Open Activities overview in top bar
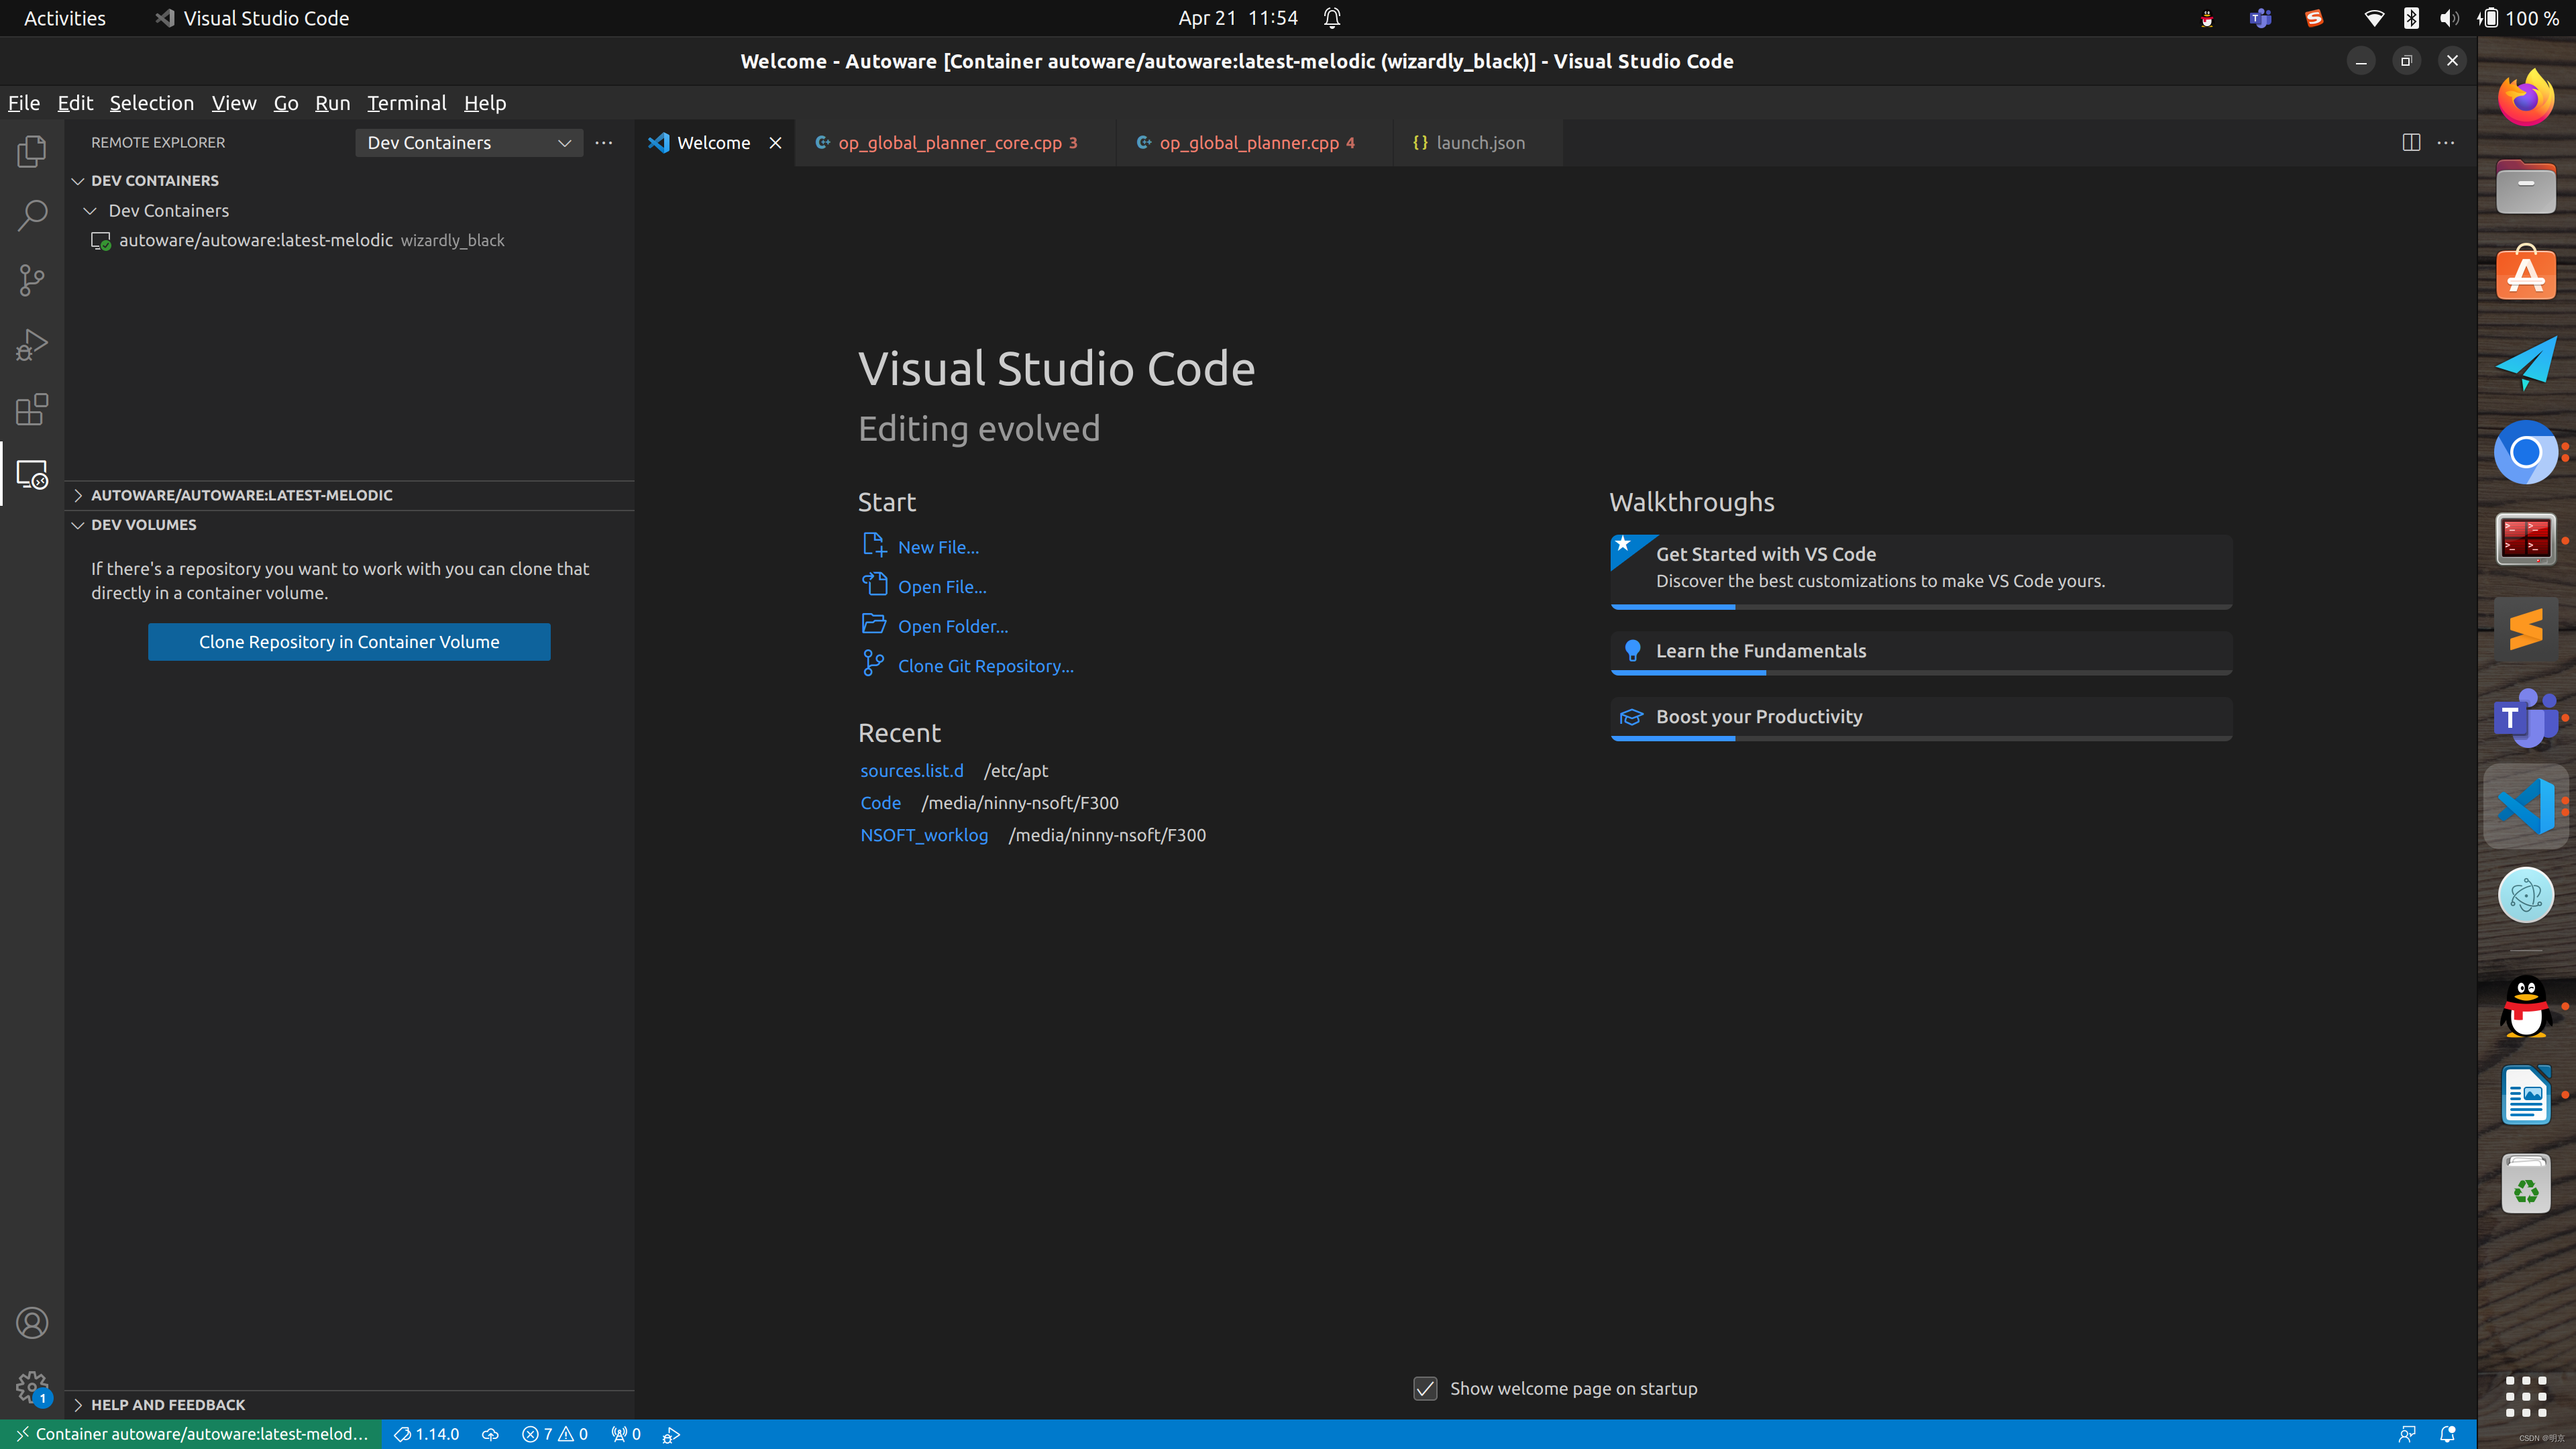 pos(65,18)
